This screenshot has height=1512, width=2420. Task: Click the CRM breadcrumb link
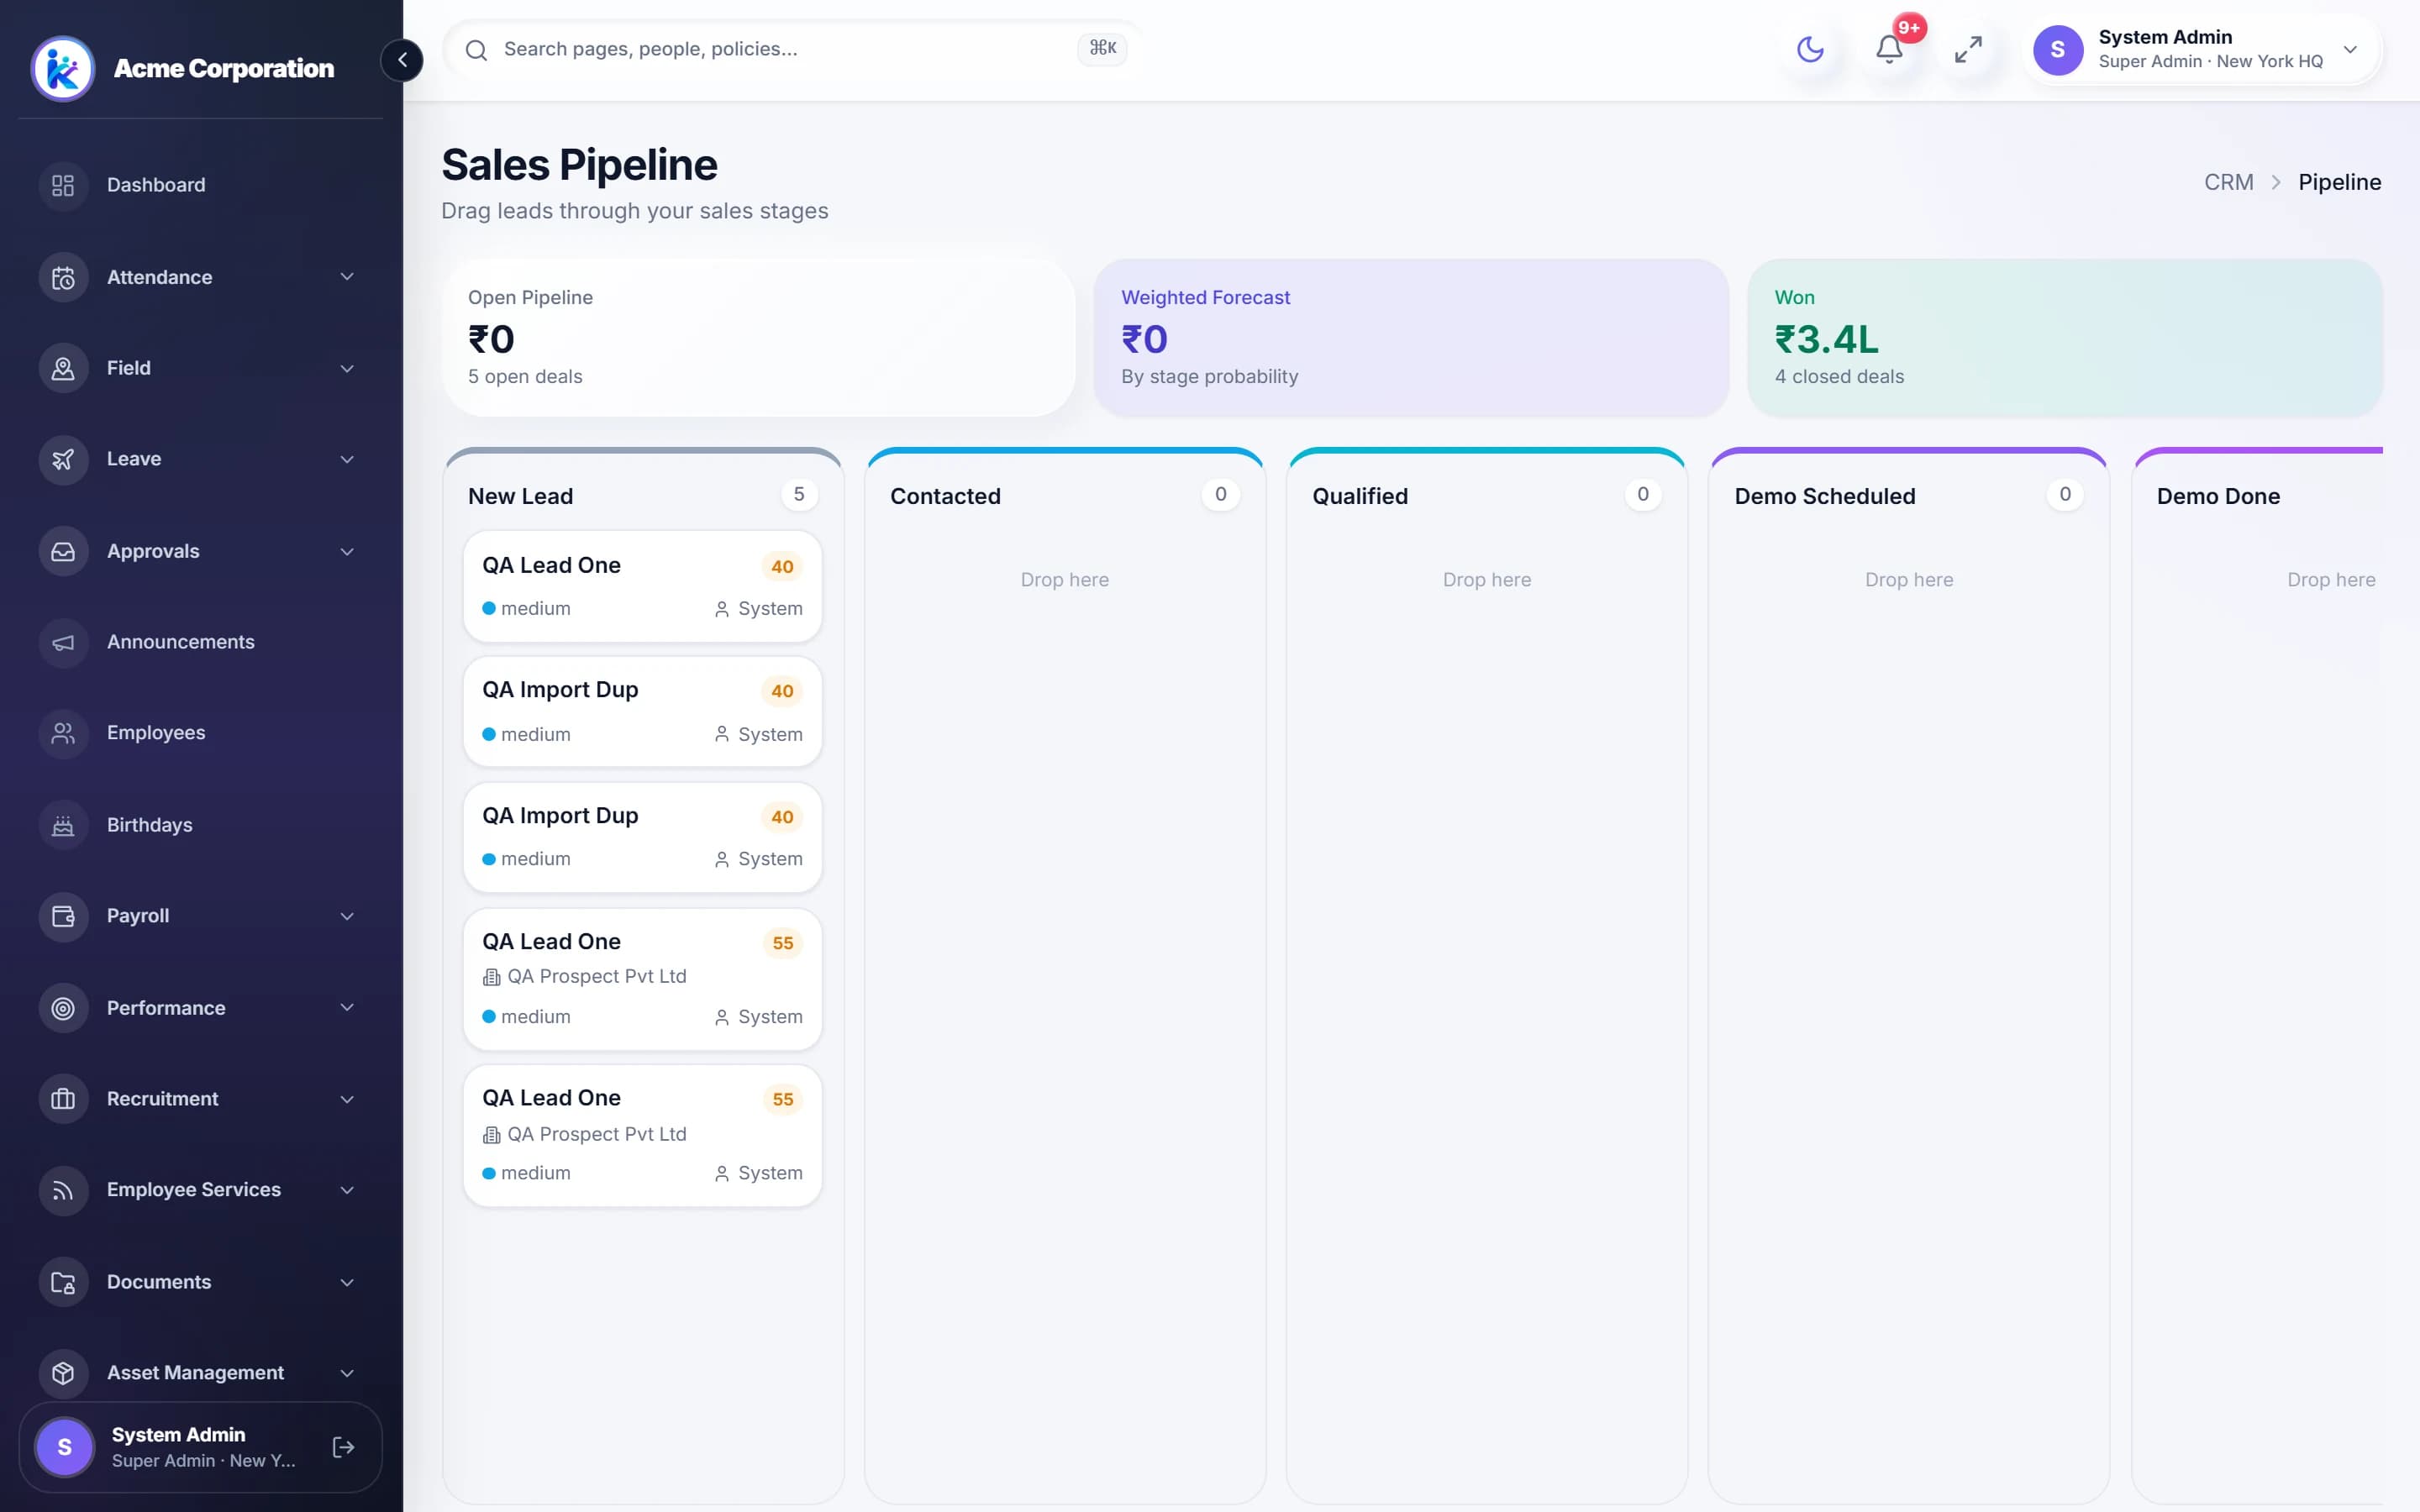pyautogui.click(x=2228, y=182)
